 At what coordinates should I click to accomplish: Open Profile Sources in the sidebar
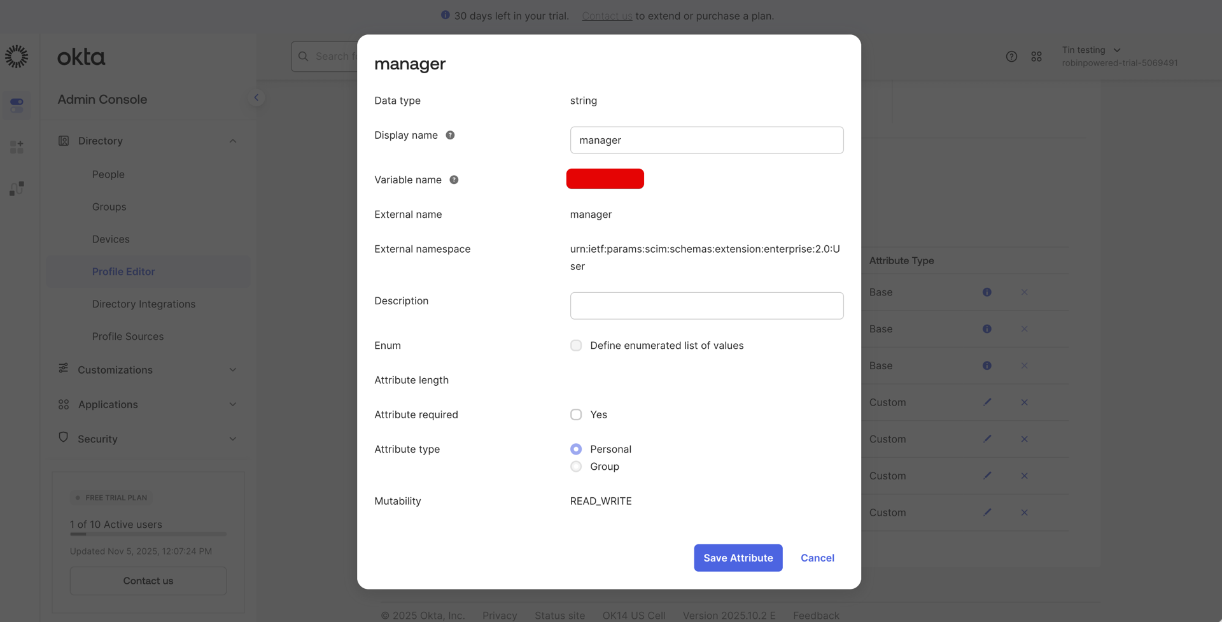coord(128,337)
